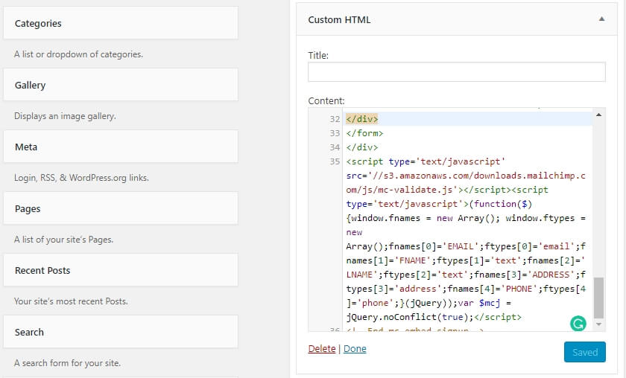Click the Title input field
Screen dimensions: 626x378
click(457, 71)
